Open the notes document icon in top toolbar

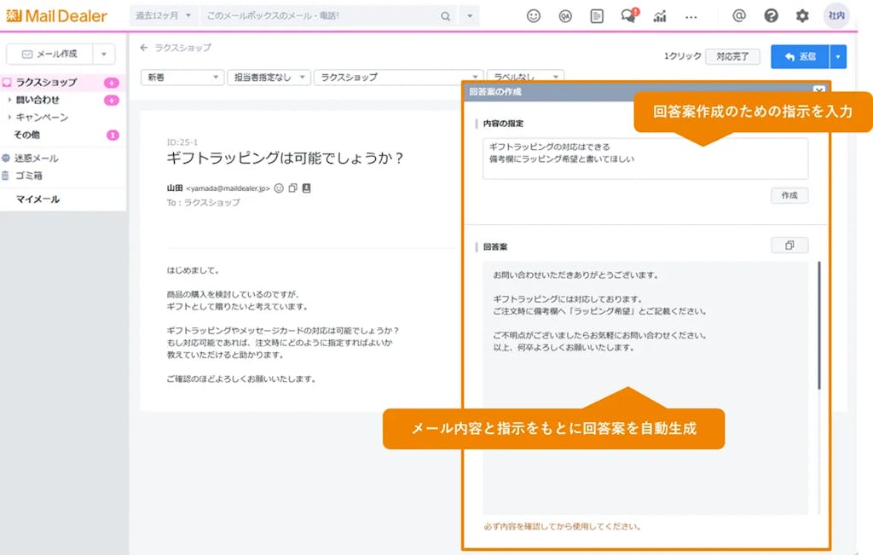pos(596,15)
